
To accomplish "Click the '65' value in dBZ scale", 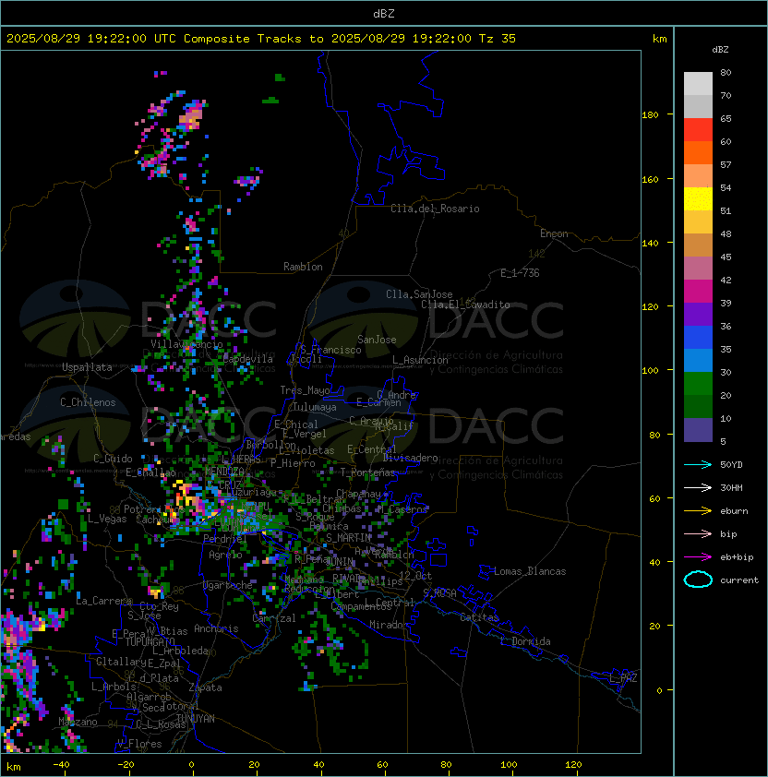I will click(x=726, y=118).
